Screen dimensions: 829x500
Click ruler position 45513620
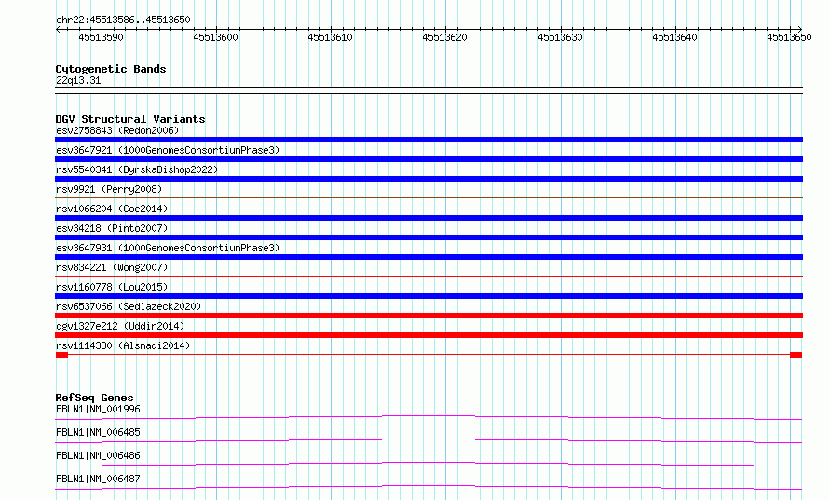click(x=445, y=37)
